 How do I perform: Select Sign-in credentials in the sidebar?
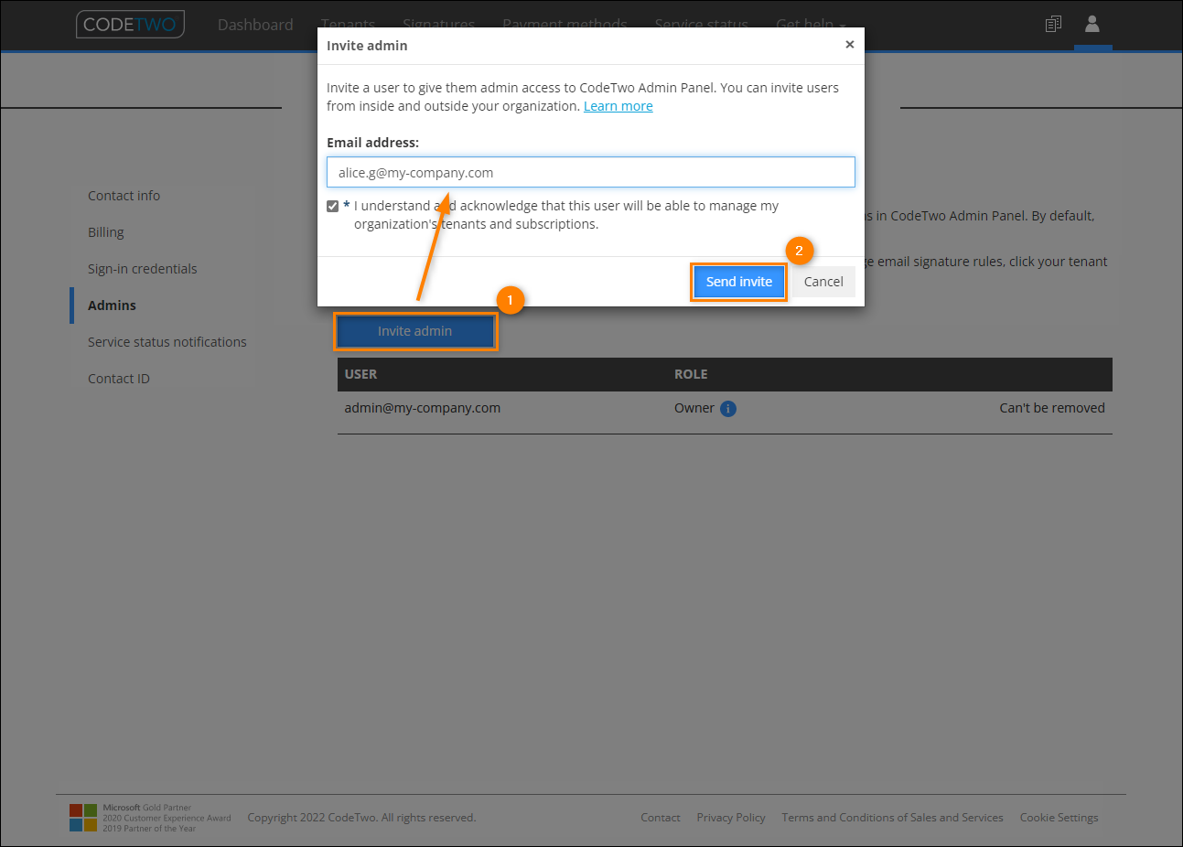(x=143, y=269)
